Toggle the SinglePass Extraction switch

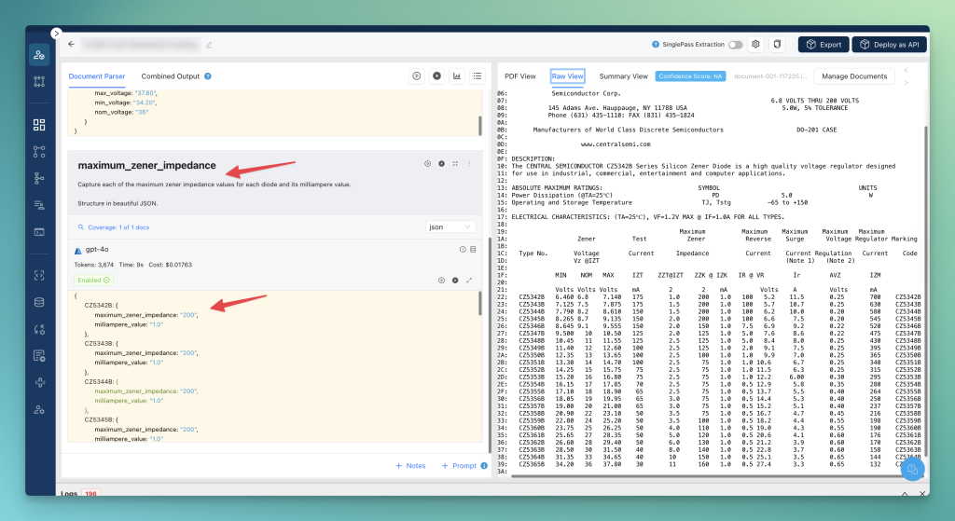pyautogui.click(x=736, y=44)
